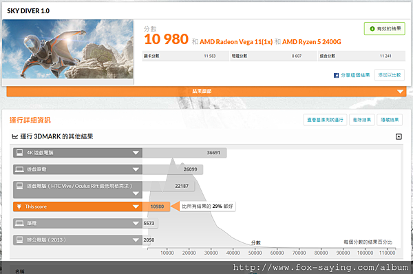The image size is (413, 274).
Task: Click the 26099 score bar value
Action: click(190, 169)
